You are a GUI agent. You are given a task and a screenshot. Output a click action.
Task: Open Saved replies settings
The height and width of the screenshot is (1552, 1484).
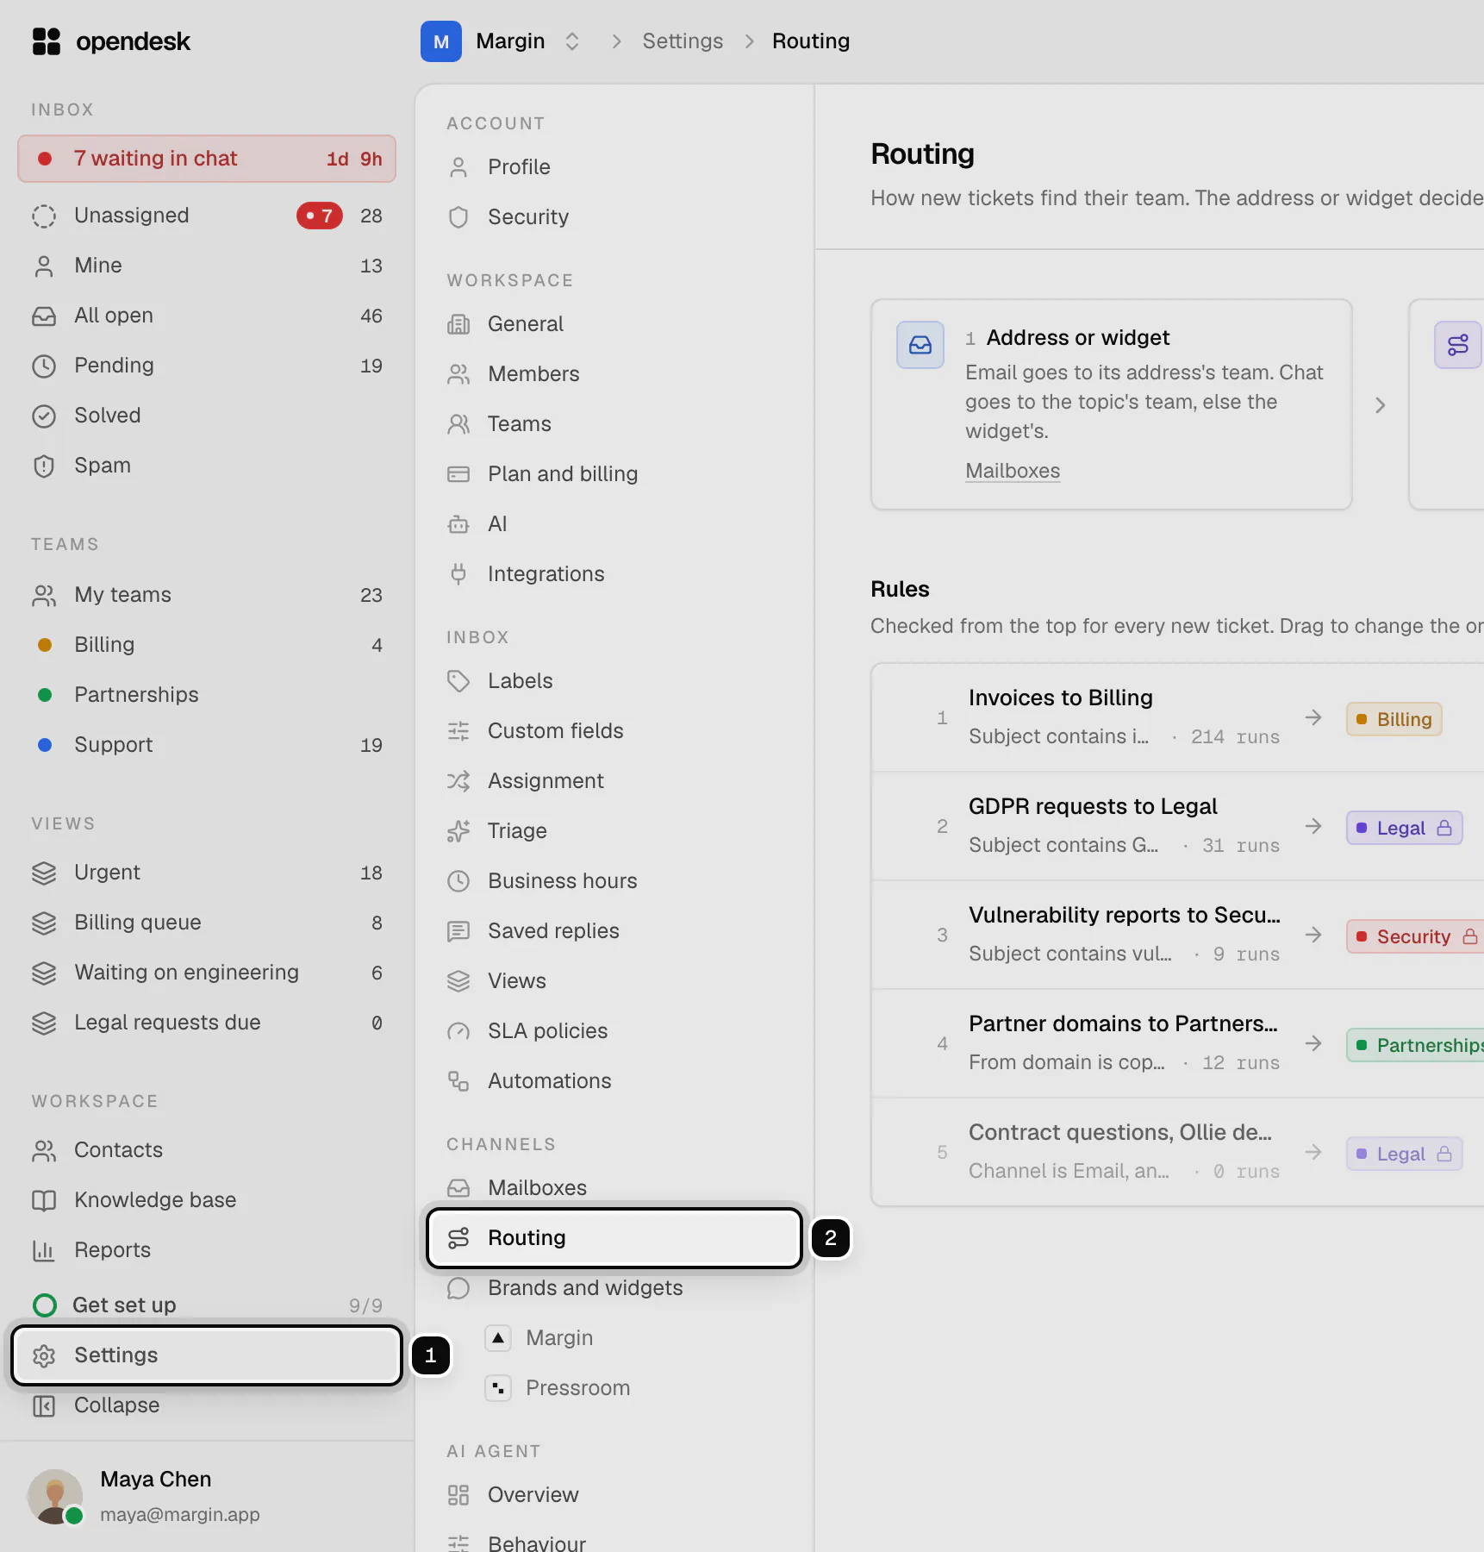pyautogui.click(x=614, y=931)
